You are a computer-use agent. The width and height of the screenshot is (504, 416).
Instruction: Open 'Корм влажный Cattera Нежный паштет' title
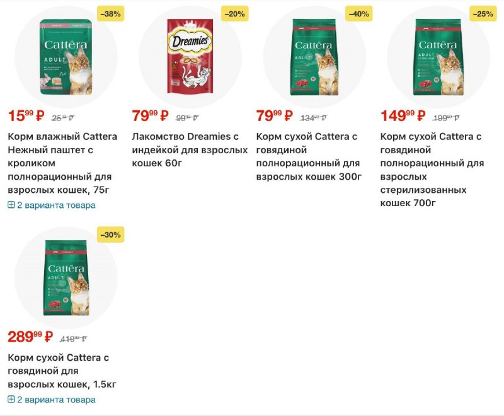62,163
